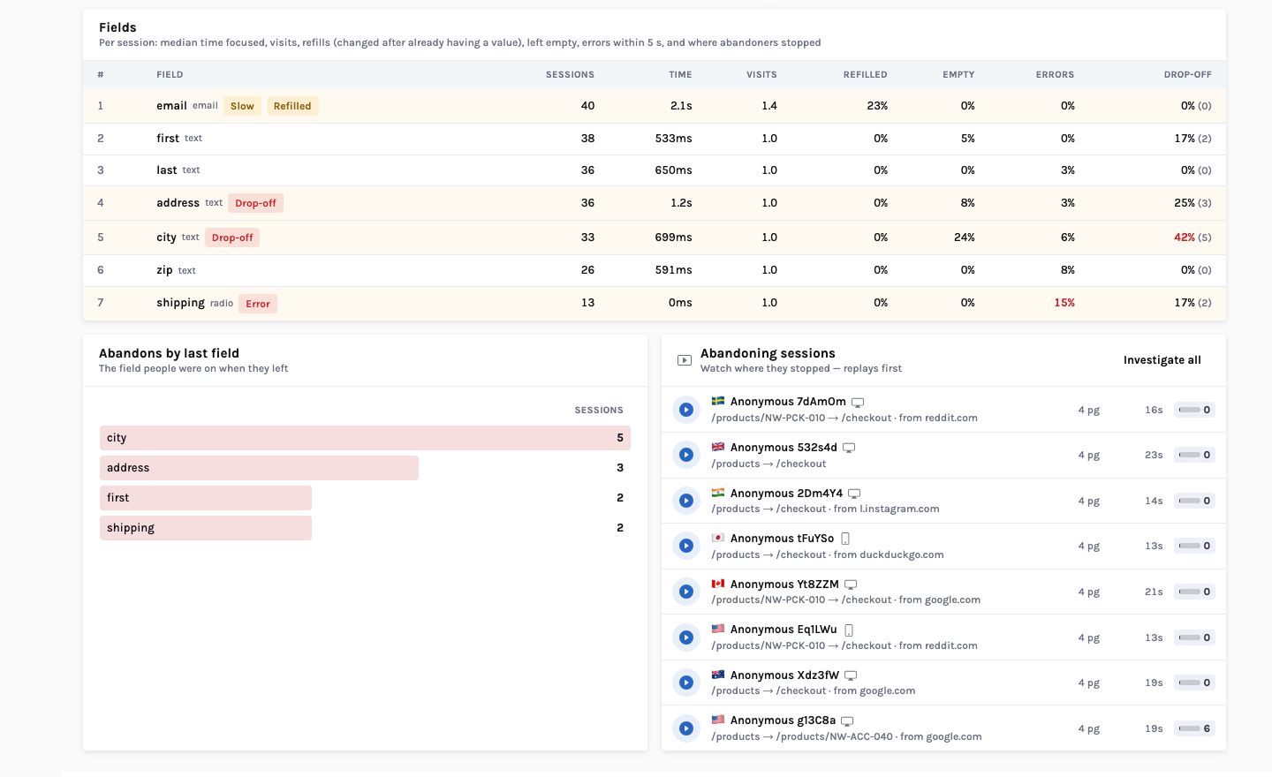
Task: Select the city bar in Abandons by last field
Action: (365, 438)
